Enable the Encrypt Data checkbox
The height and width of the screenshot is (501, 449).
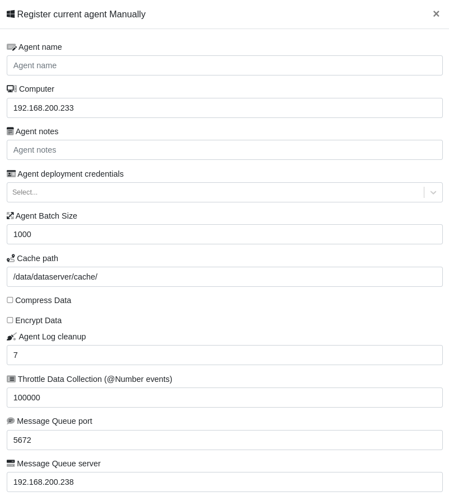click(10, 320)
